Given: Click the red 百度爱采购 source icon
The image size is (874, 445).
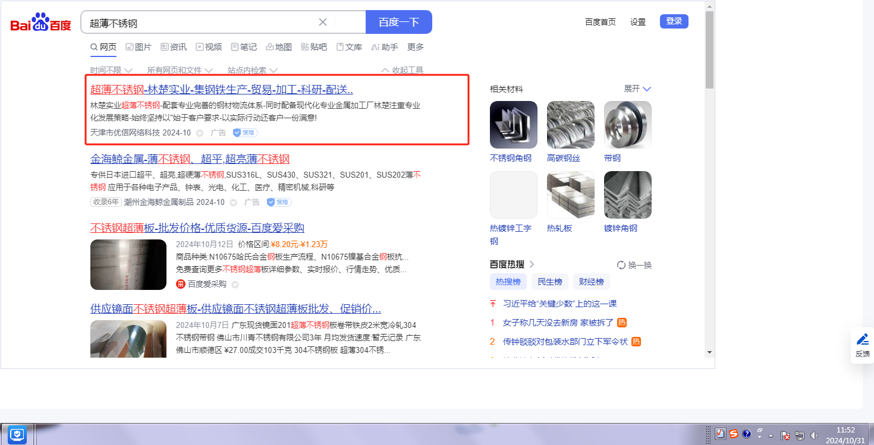Looking at the screenshot, I should click(x=181, y=284).
